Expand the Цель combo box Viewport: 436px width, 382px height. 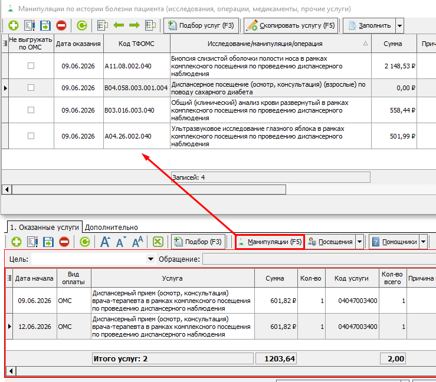150,259
